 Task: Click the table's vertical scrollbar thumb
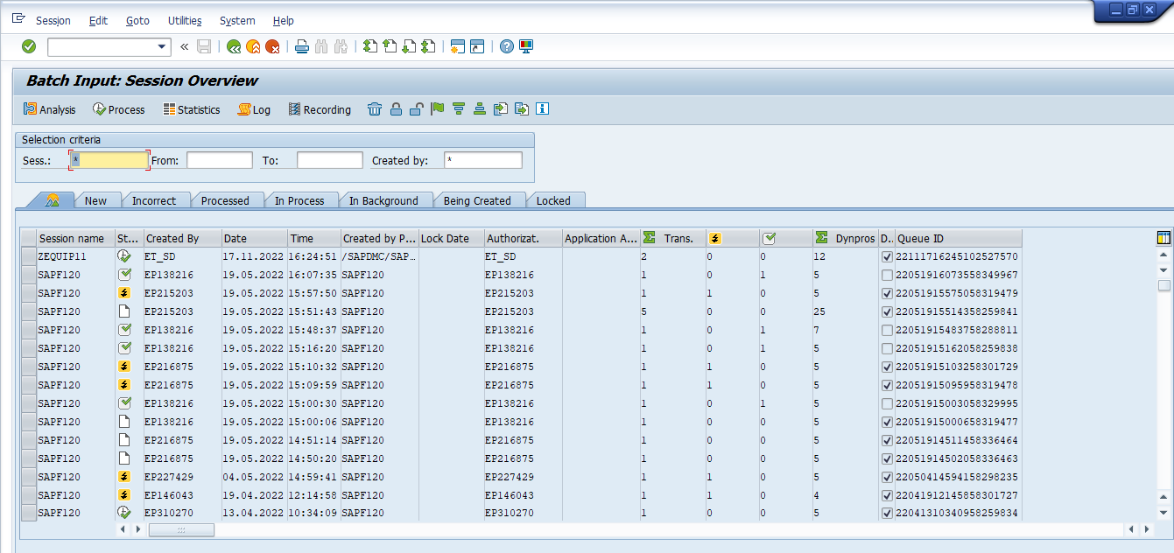(1163, 285)
